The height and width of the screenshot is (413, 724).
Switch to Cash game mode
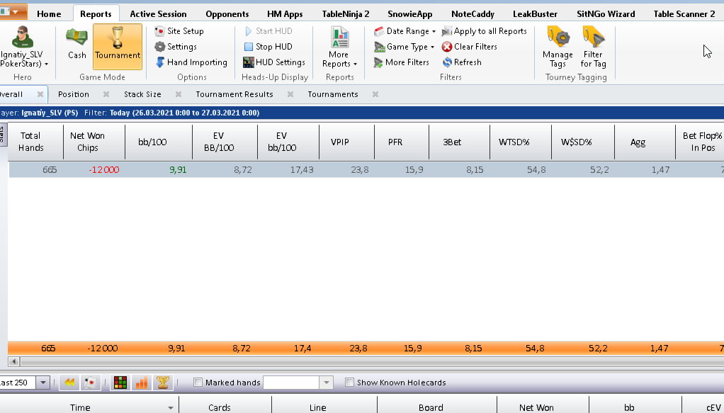[x=77, y=45]
